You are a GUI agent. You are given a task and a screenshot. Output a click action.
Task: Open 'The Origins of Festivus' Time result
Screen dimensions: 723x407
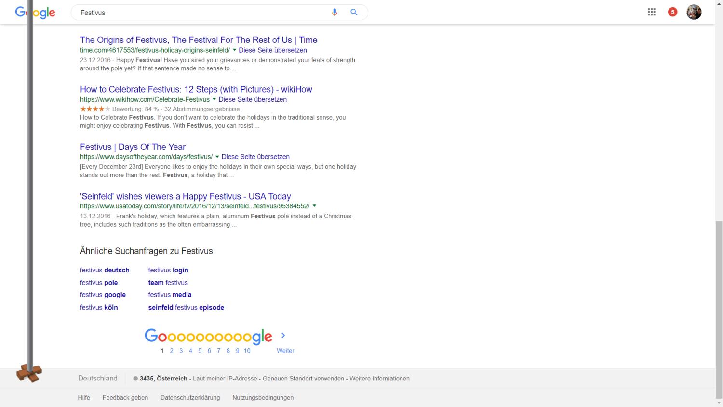[x=199, y=40]
